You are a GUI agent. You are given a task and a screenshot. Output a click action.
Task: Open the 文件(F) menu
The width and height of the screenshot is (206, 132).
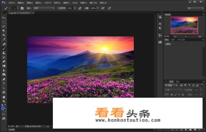coord(12,3)
